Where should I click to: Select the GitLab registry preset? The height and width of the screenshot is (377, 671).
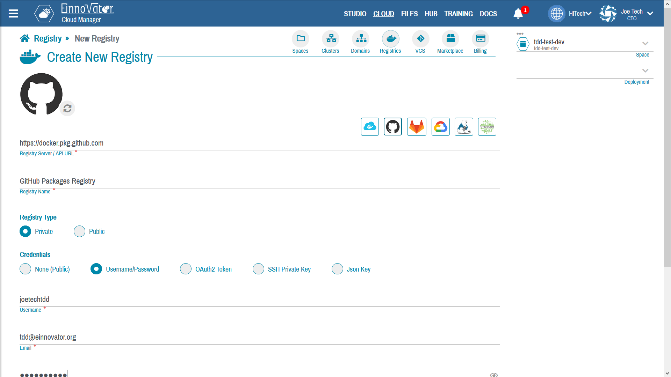point(417,127)
